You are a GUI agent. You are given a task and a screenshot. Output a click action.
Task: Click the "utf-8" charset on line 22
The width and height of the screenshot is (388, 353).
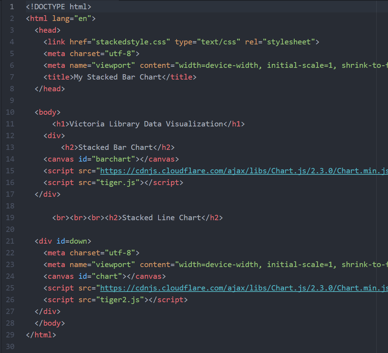pyautogui.click(x=120, y=253)
